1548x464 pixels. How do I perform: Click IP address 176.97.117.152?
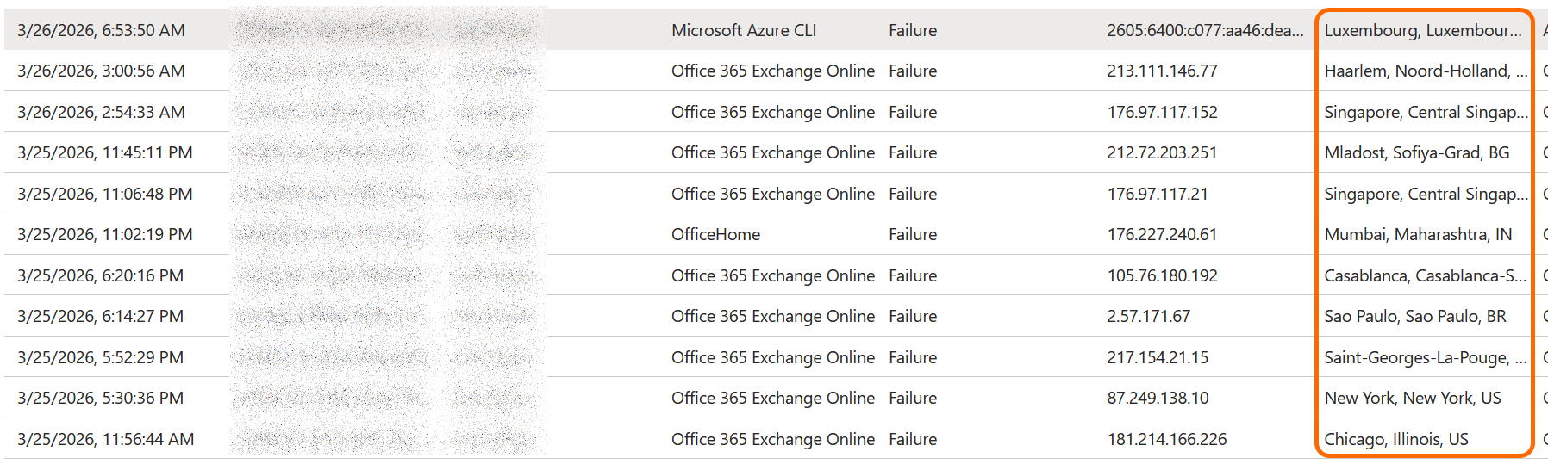tap(1162, 112)
